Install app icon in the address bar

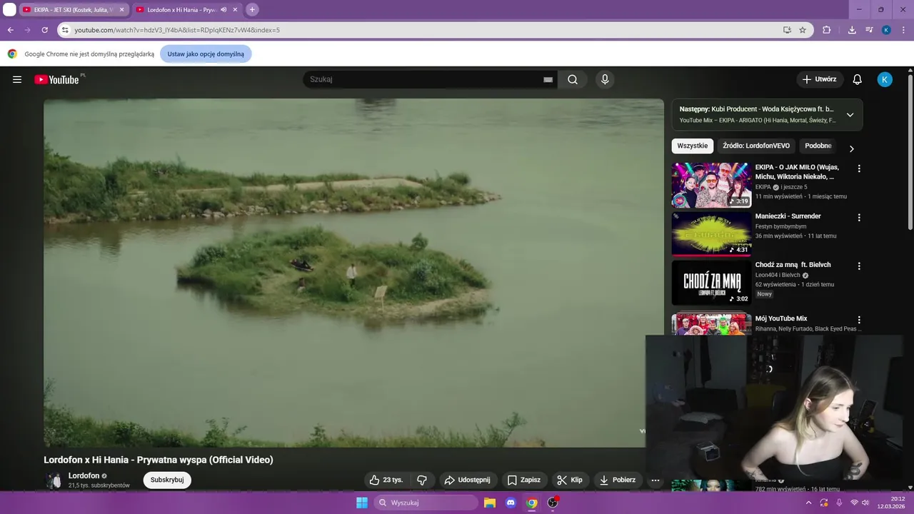coord(787,30)
